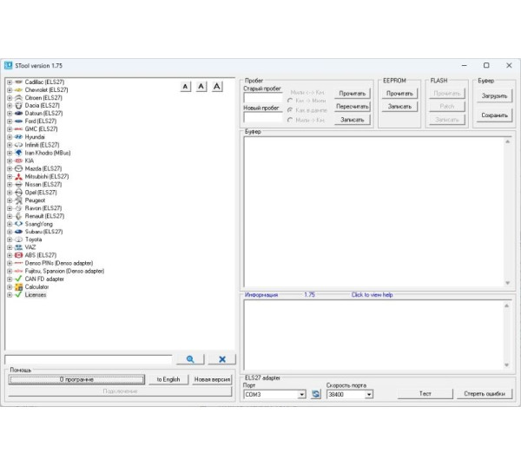Select the 'Мили -> Км' radio option
The width and height of the screenshot is (521, 466).
289,120
